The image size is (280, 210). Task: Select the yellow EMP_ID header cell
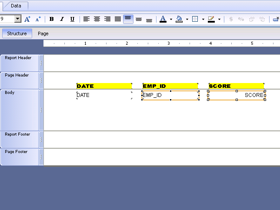click(x=170, y=86)
